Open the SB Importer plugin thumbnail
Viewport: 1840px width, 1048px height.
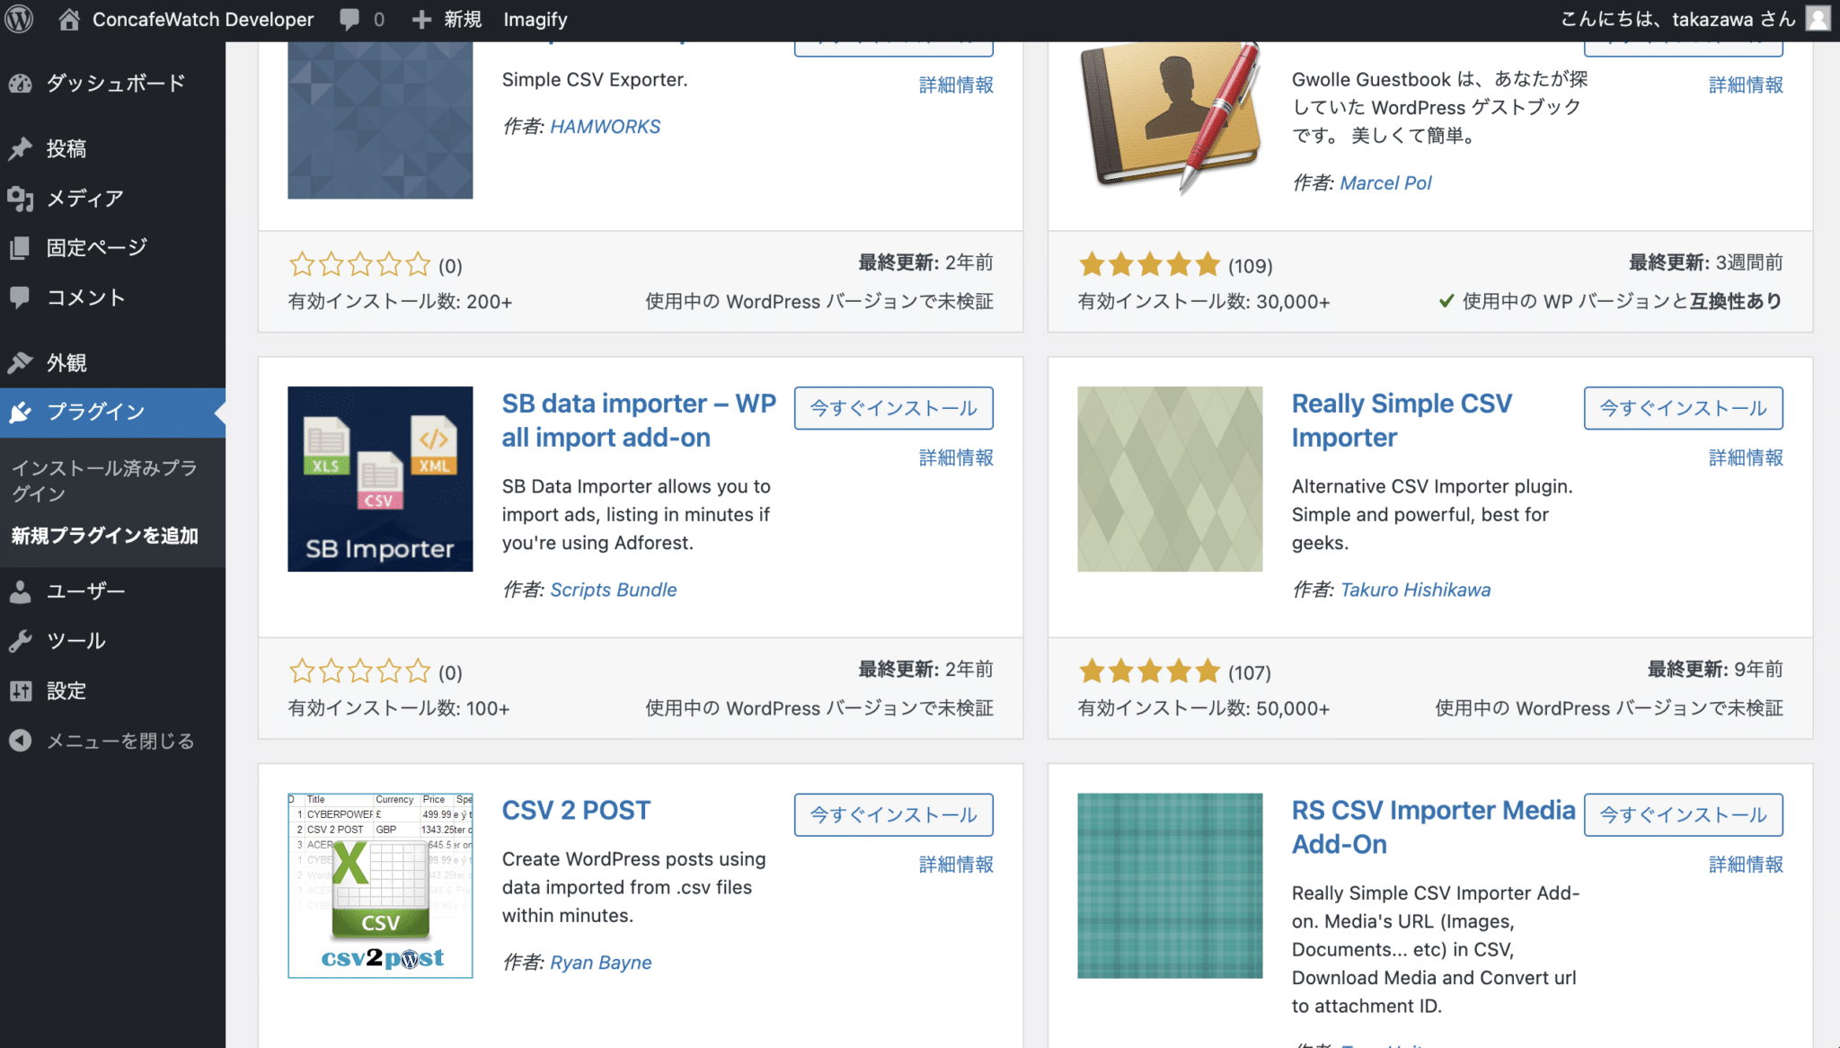tap(379, 479)
